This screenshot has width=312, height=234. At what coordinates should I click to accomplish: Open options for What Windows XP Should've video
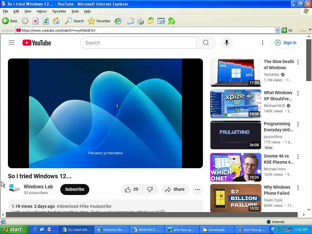(298, 93)
